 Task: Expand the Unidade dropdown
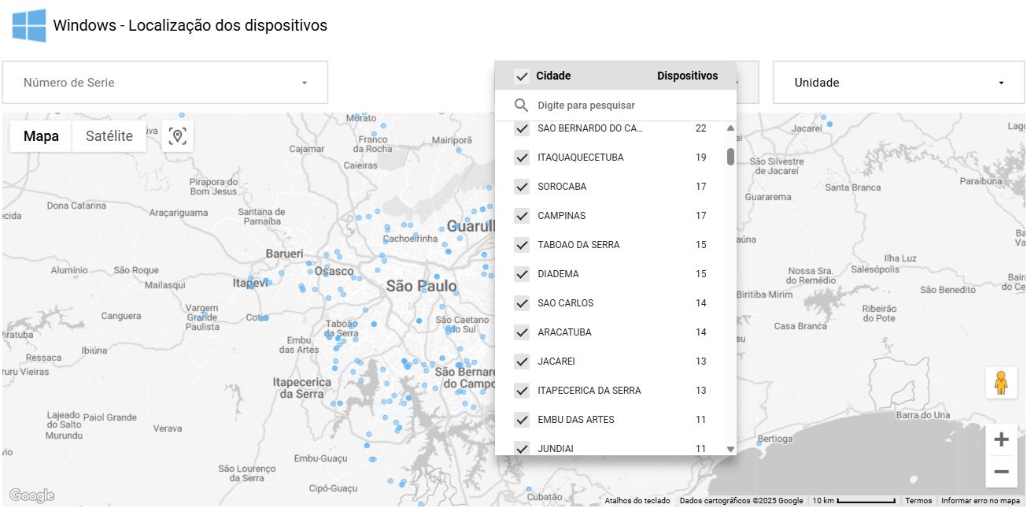899,83
